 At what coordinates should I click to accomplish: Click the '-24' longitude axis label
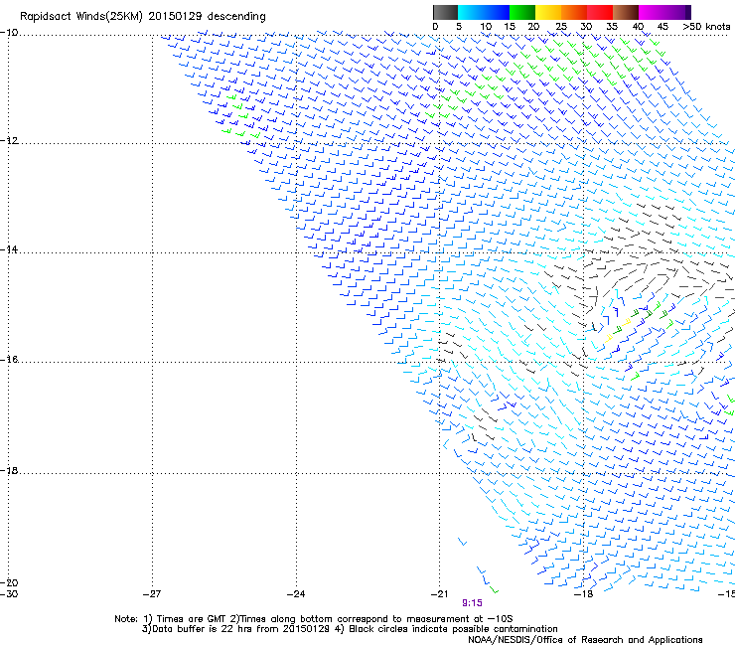[296, 594]
